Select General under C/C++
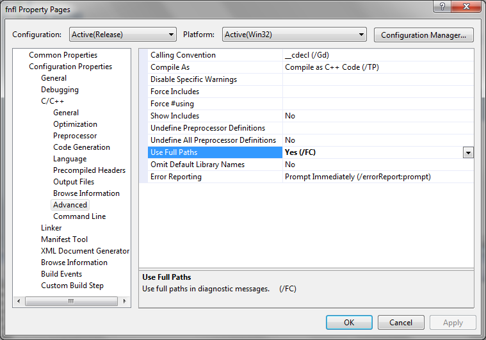 tap(66, 113)
